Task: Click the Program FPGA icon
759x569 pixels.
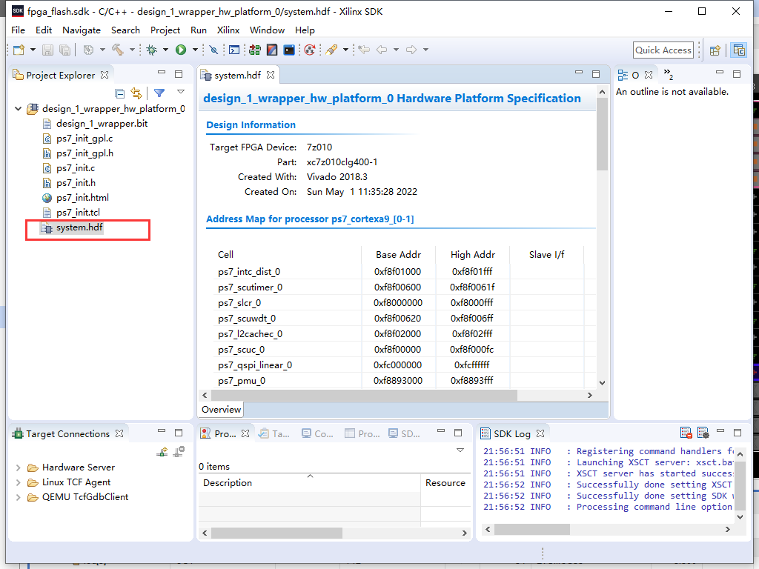Action: (255, 50)
